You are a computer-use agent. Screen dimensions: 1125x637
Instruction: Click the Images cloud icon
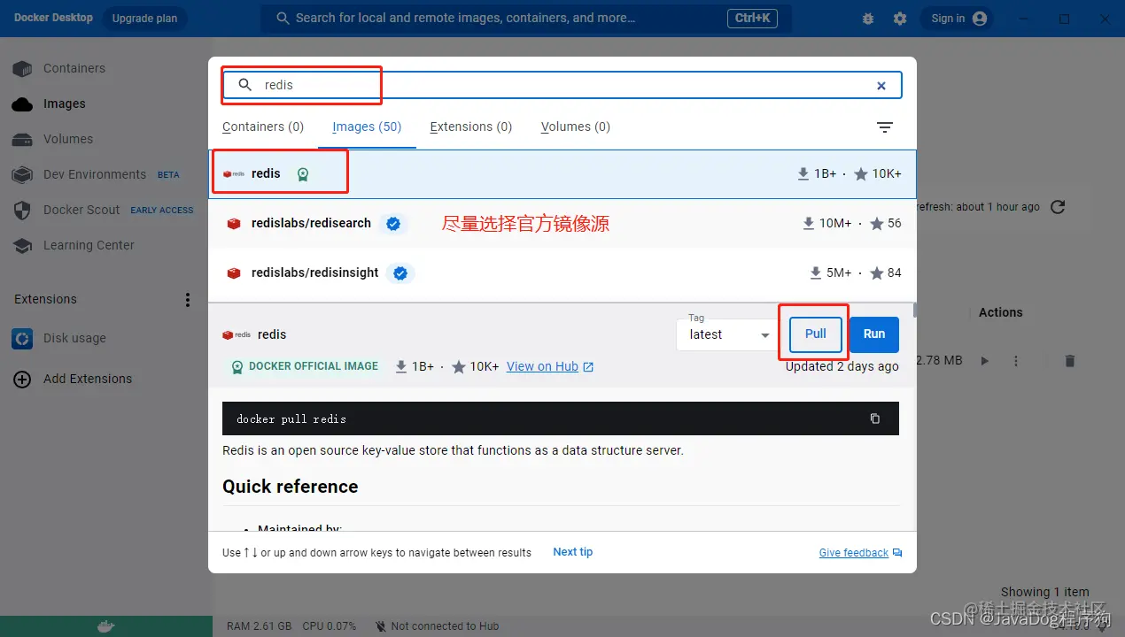[22, 104]
